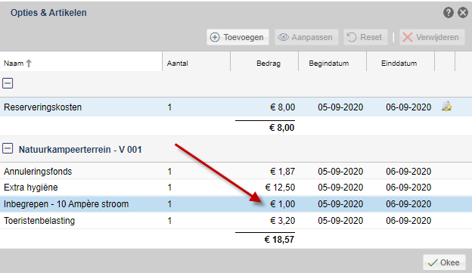Click the € 3,20 amount cell
472x273 pixels.
click(282, 221)
